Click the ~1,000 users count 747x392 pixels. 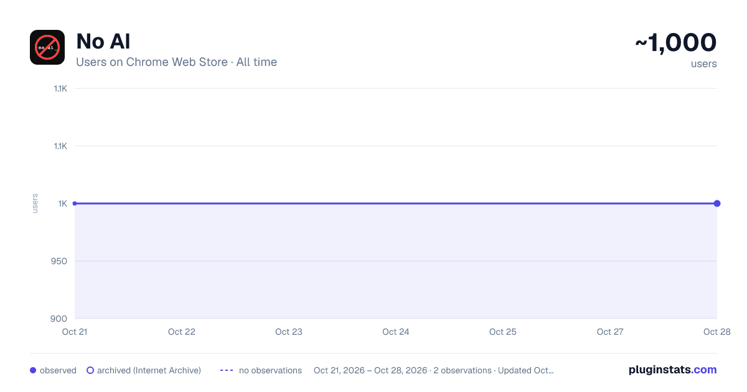click(675, 42)
